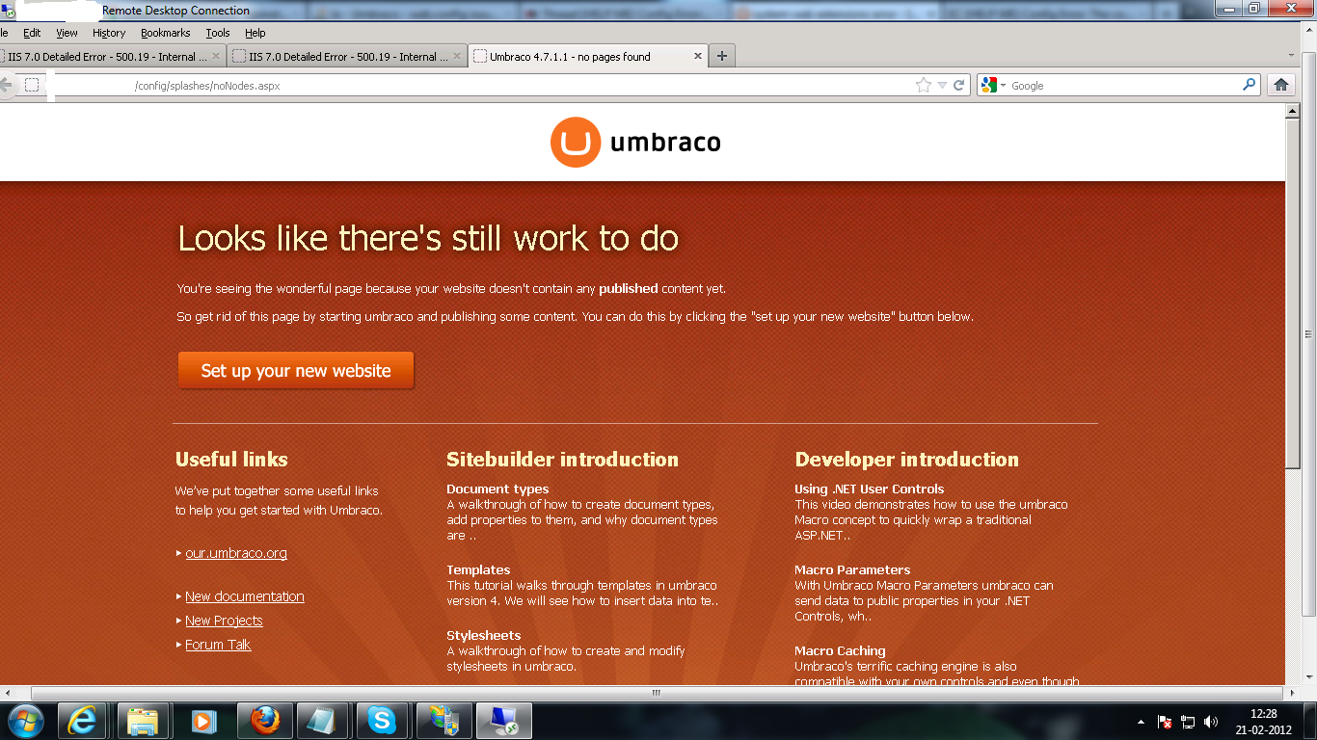Click the network tray icon

[1188, 721]
